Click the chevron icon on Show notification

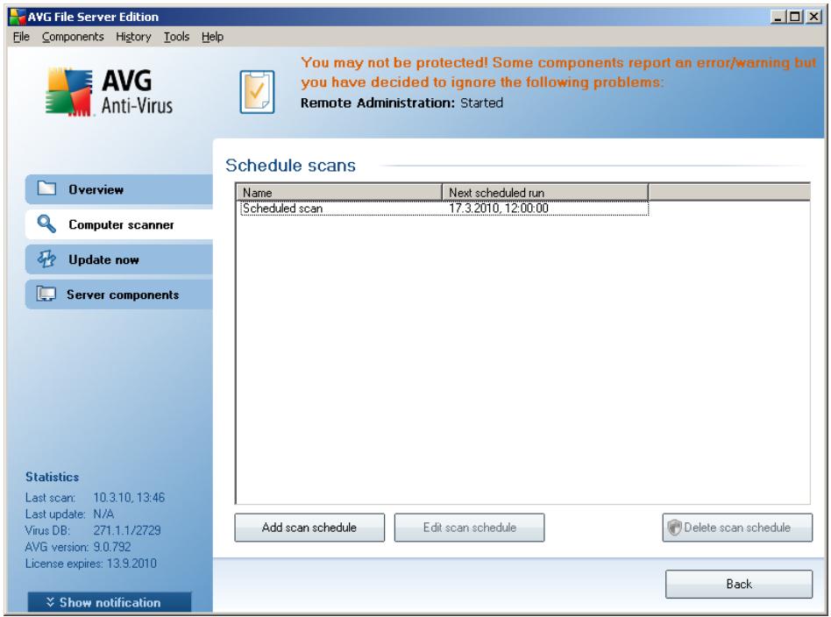click(50, 602)
